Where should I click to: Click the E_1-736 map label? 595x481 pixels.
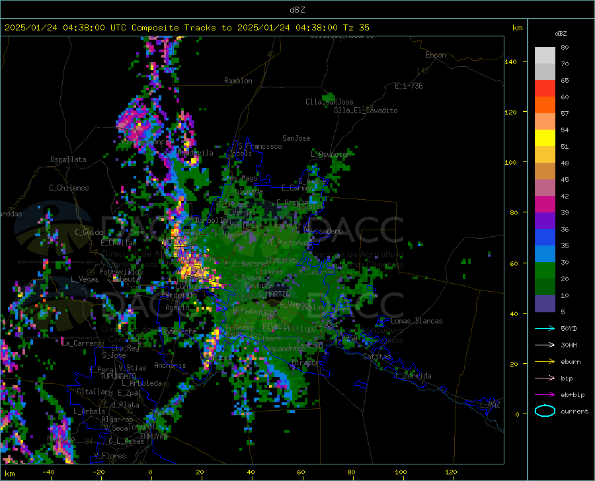(409, 86)
